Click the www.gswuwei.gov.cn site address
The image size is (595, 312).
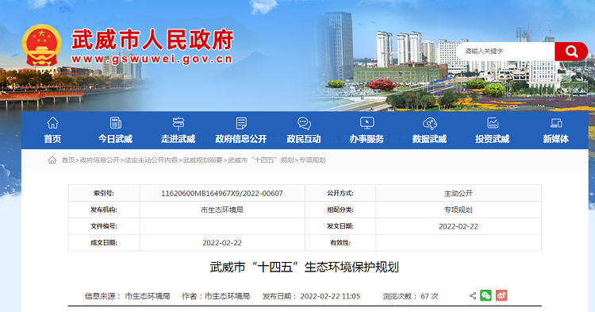click(152, 60)
